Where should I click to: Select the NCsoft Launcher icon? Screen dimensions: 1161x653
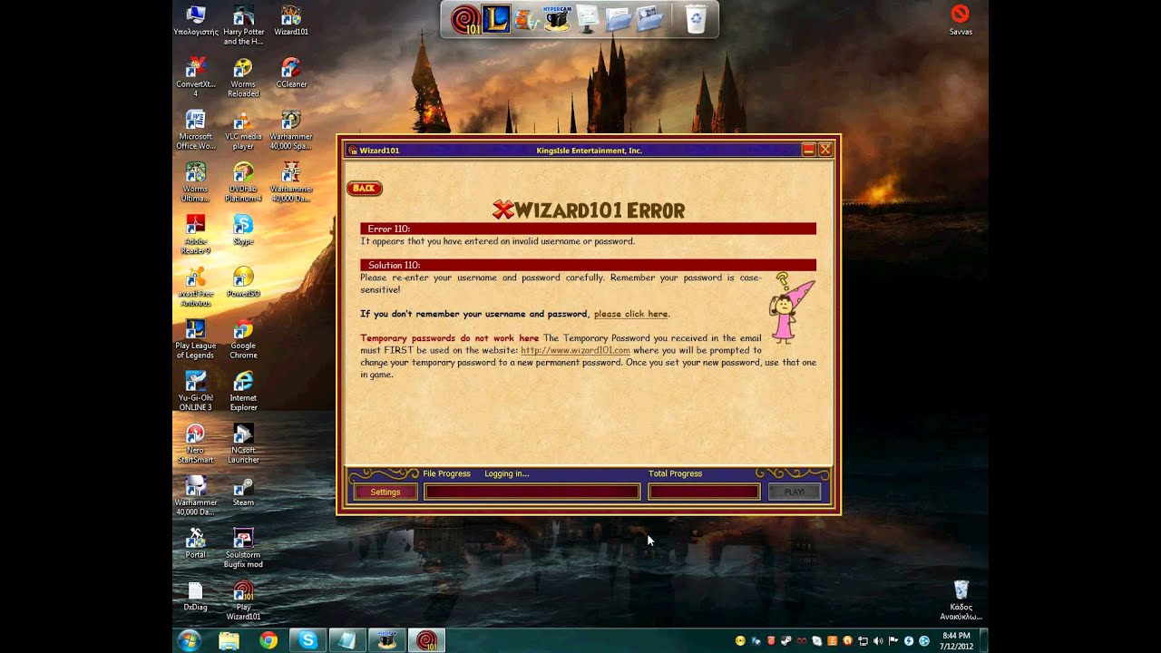point(243,443)
